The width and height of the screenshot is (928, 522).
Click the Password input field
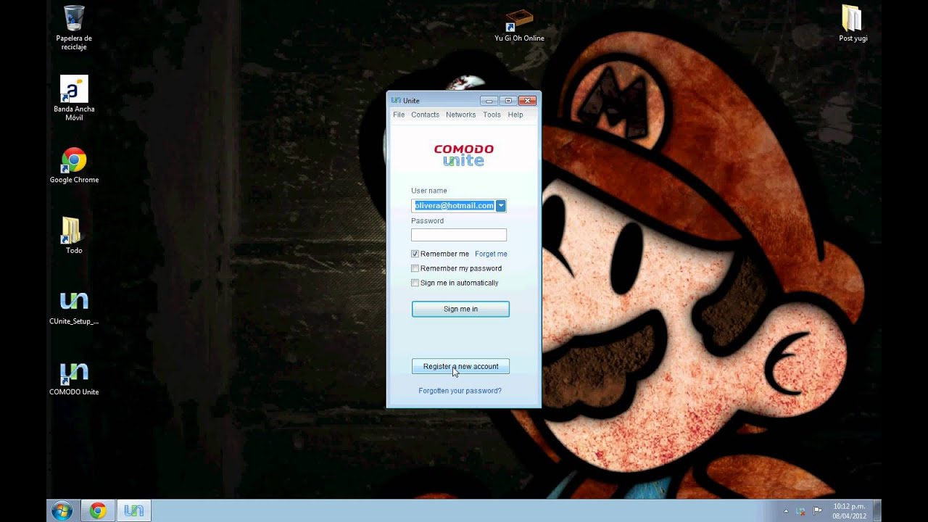coord(459,235)
